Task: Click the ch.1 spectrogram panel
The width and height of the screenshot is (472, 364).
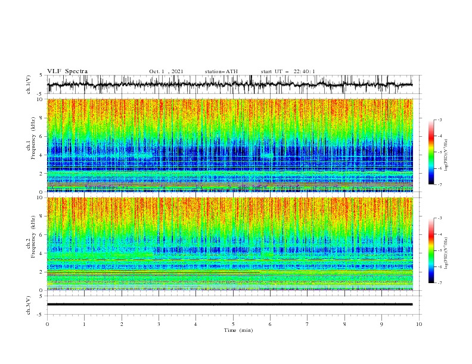Action: [x=230, y=145]
